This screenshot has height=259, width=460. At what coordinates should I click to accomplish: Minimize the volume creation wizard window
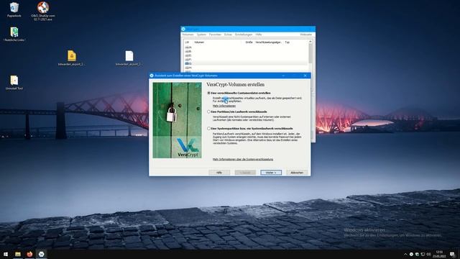[x=283, y=76]
